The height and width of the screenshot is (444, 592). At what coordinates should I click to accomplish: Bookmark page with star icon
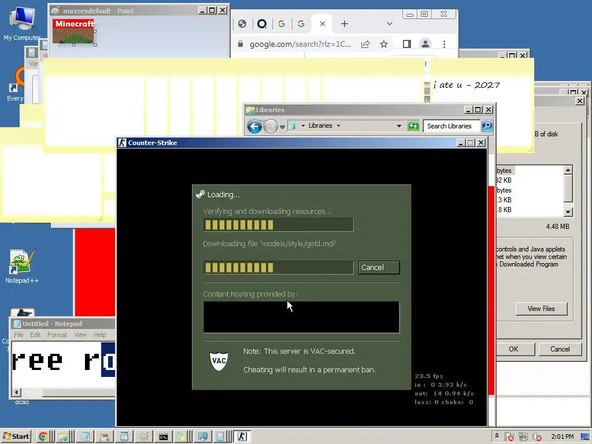coord(384,44)
